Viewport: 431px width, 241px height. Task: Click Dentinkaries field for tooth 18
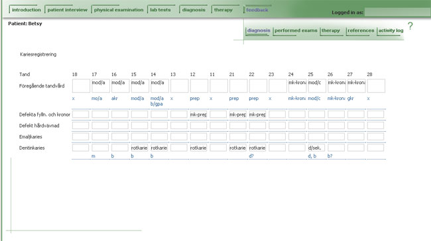click(80, 148)
